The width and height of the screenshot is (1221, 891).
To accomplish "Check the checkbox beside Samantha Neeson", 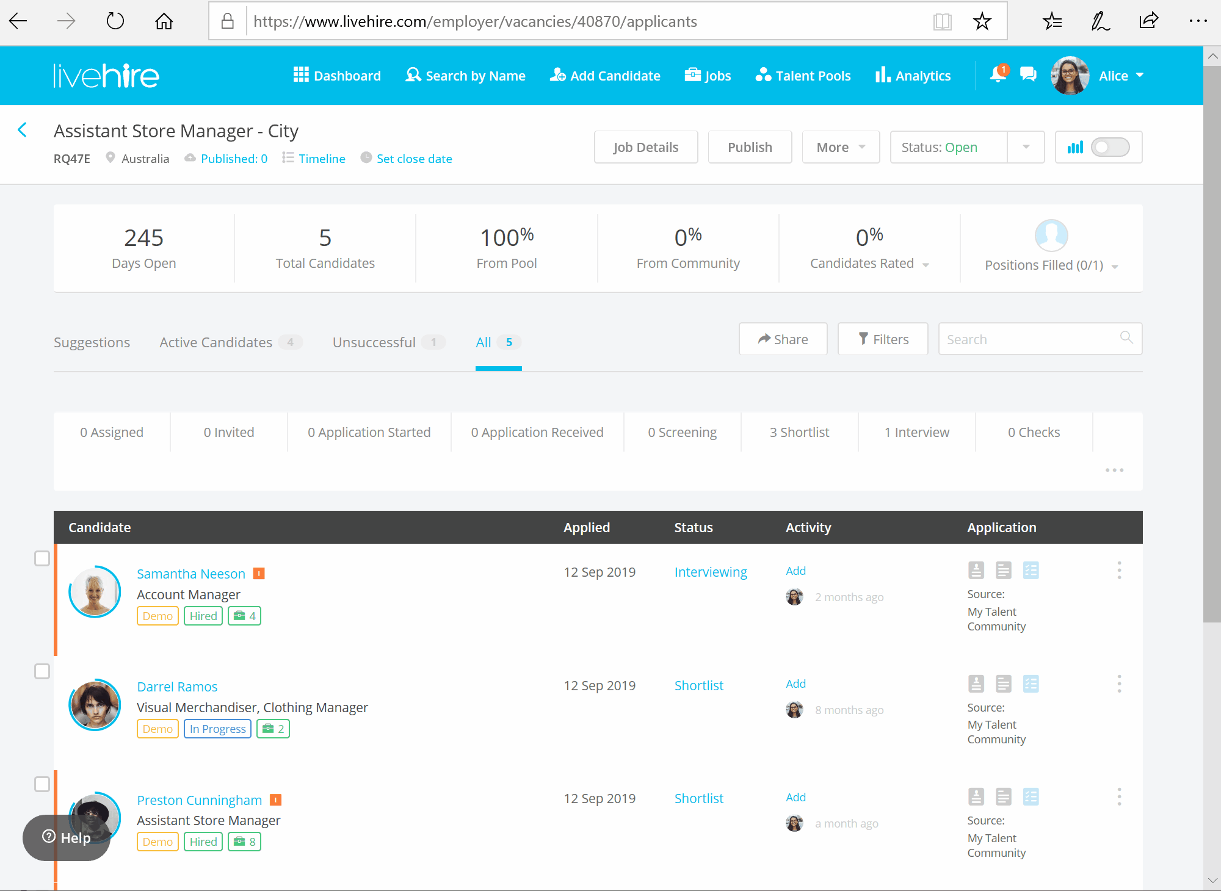I will pyautogui.click(x=42, y=558).
